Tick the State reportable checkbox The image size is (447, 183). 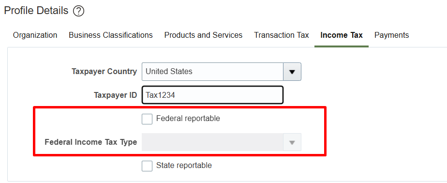(x=147, y=166)
